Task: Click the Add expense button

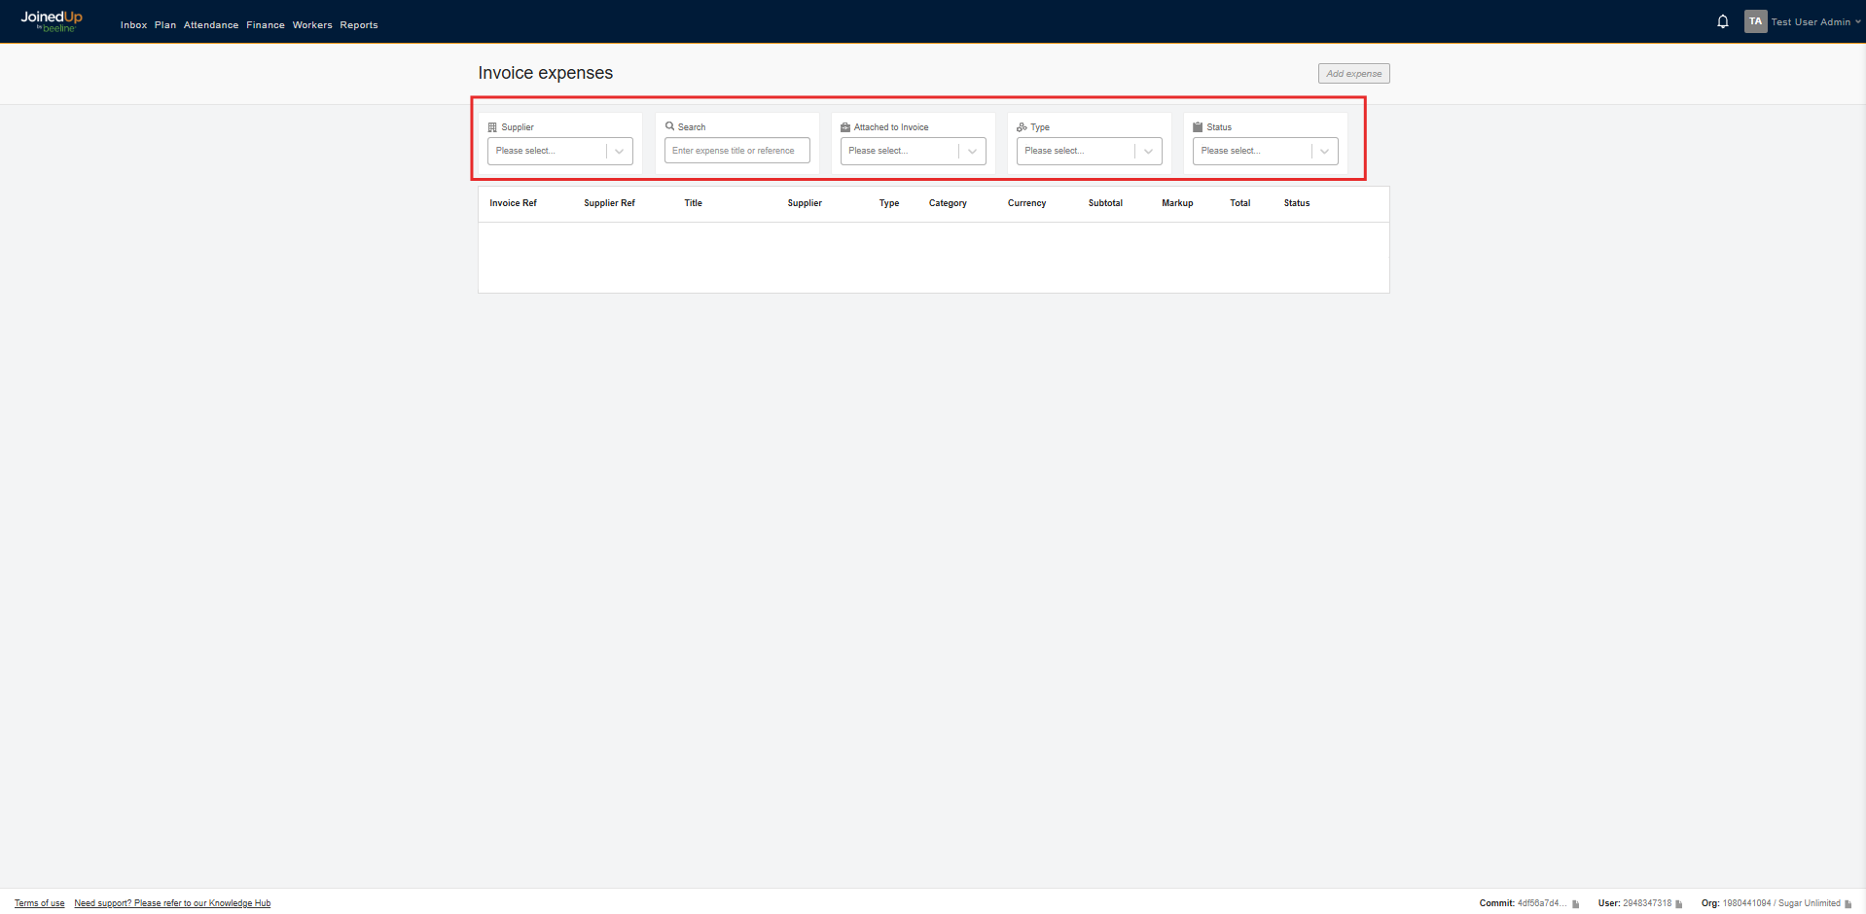Action: tap(1353, 73)
